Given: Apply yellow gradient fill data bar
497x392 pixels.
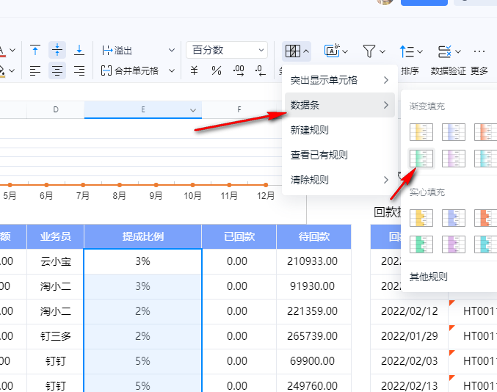Looking at the screenshot, I should 421,132.
